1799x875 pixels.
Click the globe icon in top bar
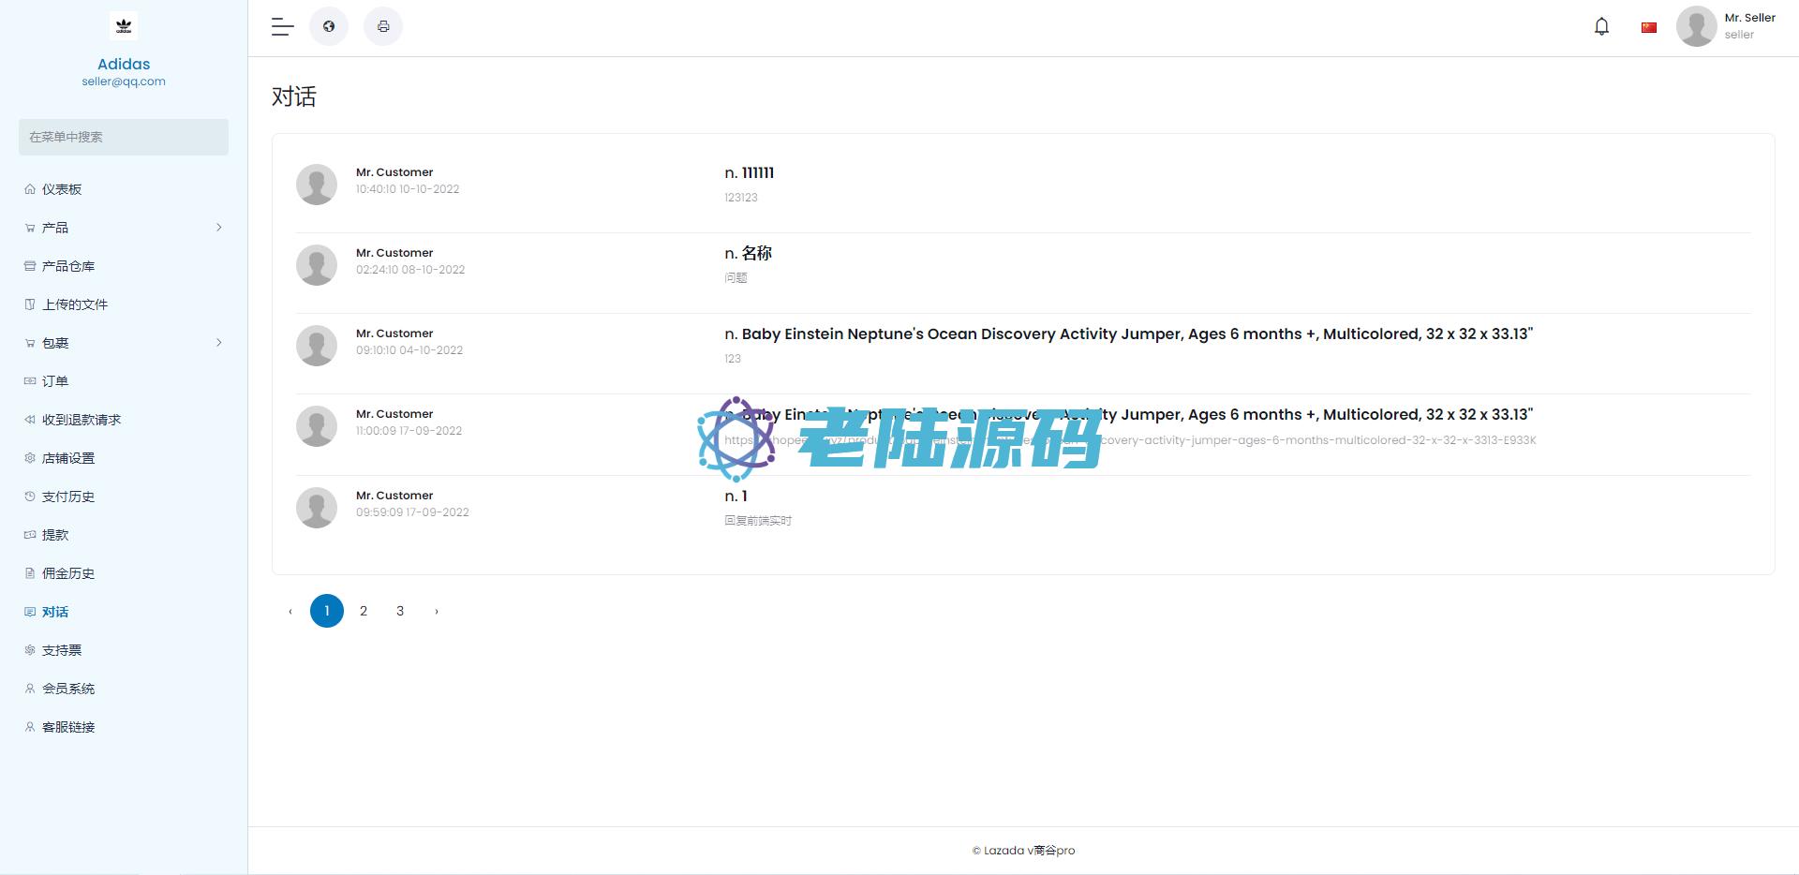coord(329,26)
